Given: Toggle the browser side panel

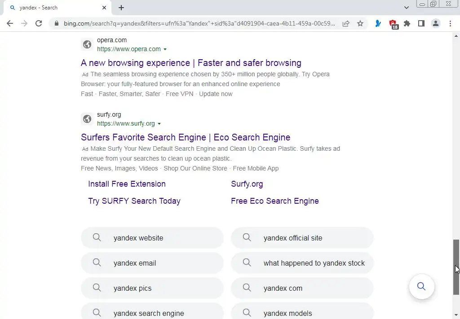Looking at the screenshot, I should (x=421, y=23).
